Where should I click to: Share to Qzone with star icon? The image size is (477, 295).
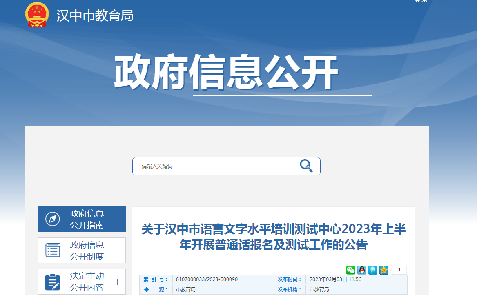[383, 270]
